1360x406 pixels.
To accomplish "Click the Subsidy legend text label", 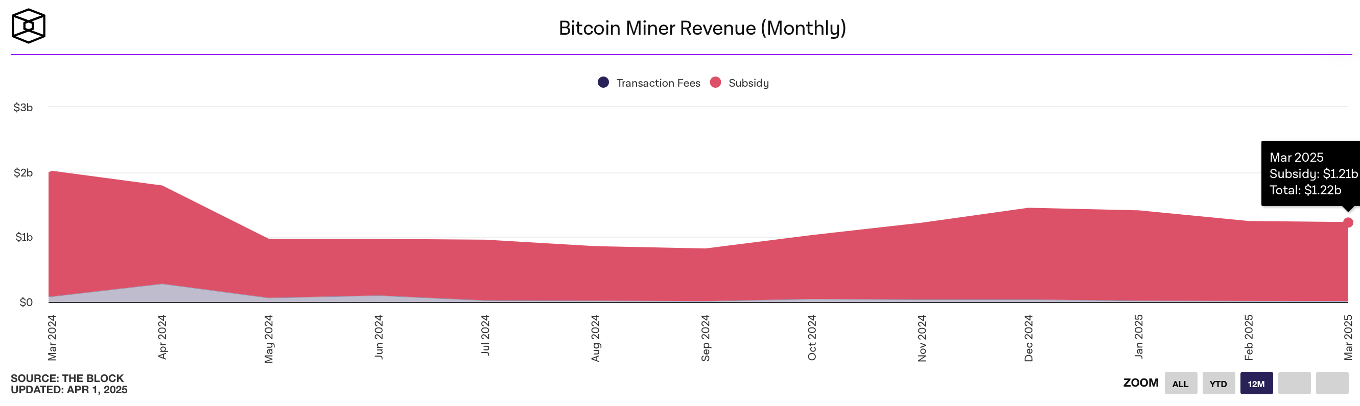I will 748,83.
